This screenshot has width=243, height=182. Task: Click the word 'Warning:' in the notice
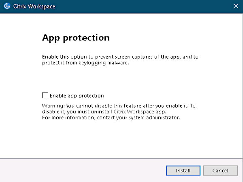click(53, 106)
